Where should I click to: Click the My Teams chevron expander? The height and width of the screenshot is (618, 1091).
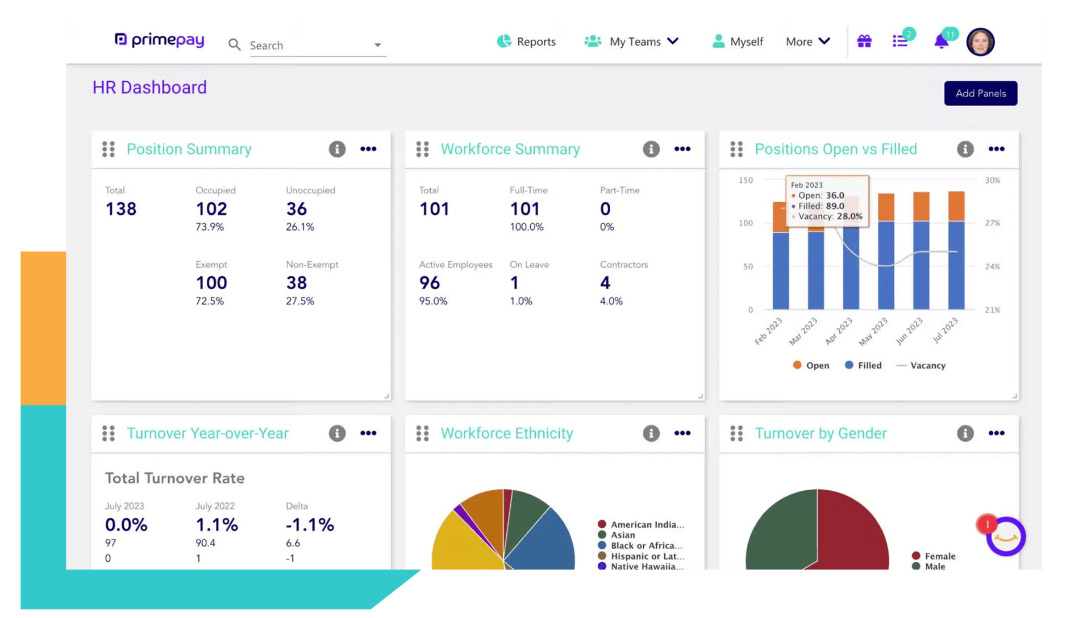[672, 41]
